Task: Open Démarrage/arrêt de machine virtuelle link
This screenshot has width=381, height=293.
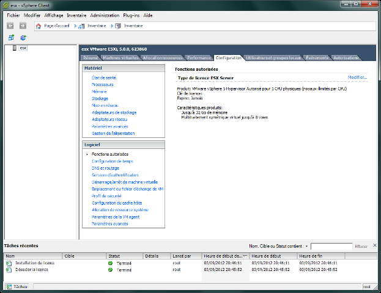Action: click(x=125, y=182)
